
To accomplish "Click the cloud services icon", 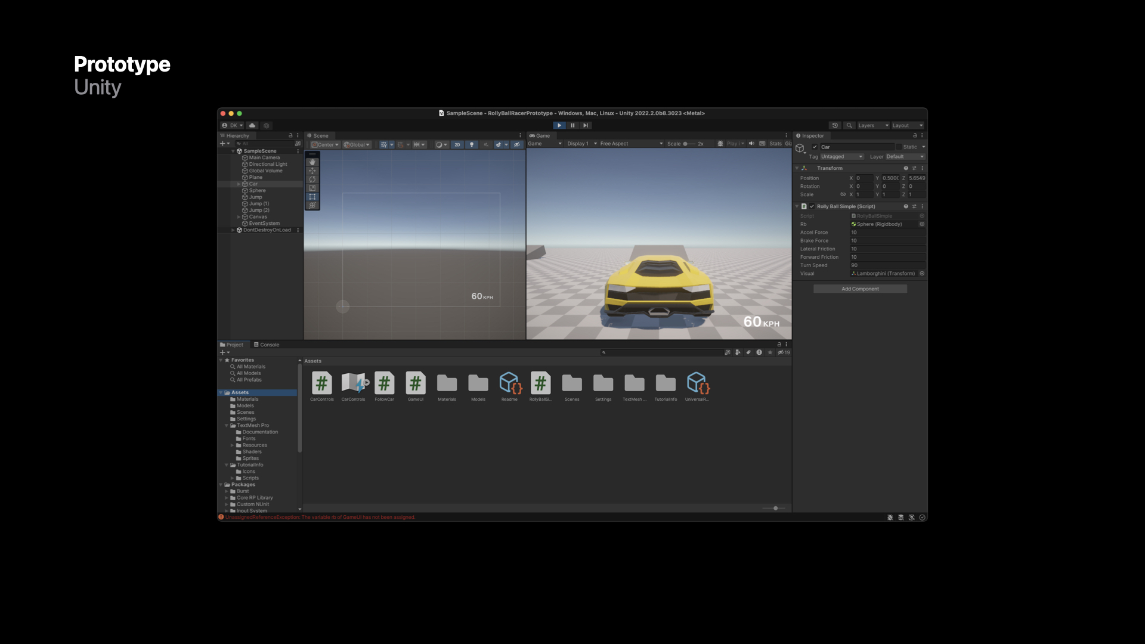I will pyautogui.click(x=252, y=125).
